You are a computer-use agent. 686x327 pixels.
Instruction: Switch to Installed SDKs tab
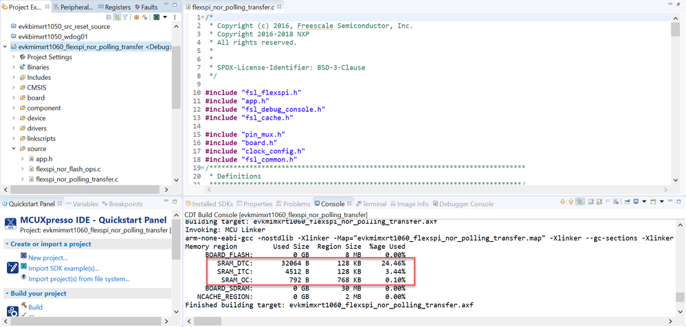point(210,204)
